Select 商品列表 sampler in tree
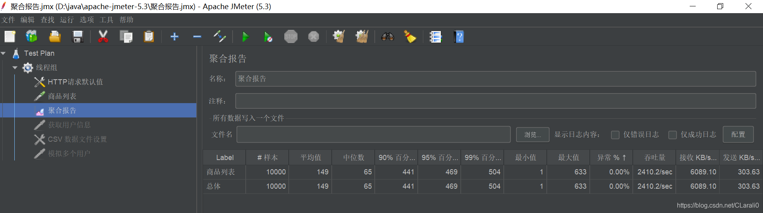763x213 pixels. [62, 96]
